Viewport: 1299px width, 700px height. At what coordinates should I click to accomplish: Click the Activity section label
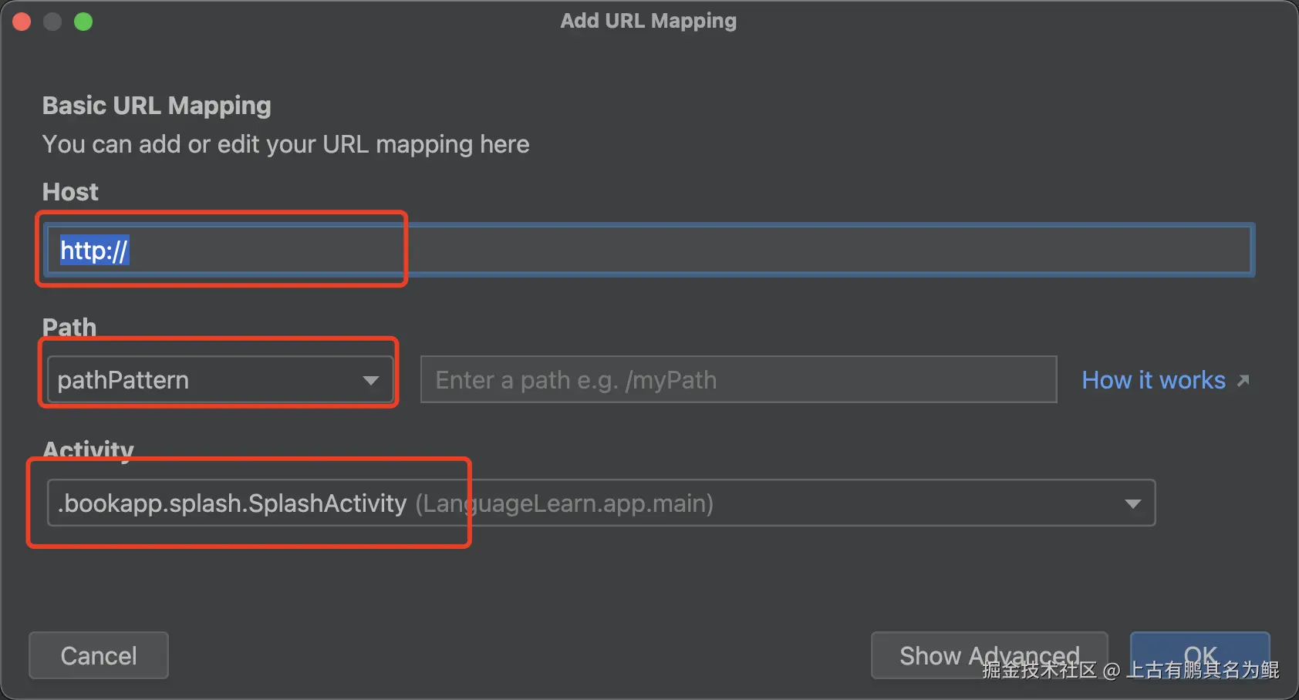[x=88, y=449]
